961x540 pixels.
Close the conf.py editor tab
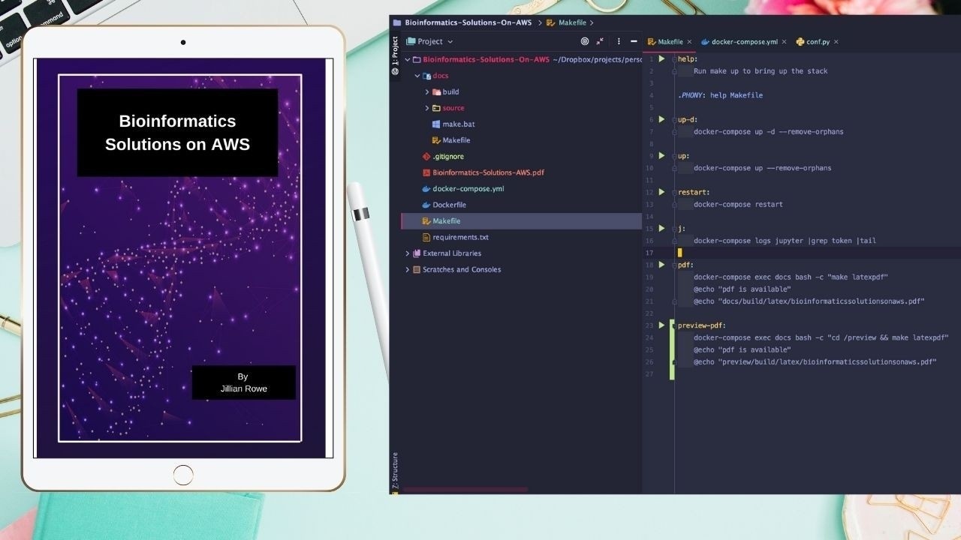pos(836,42)
